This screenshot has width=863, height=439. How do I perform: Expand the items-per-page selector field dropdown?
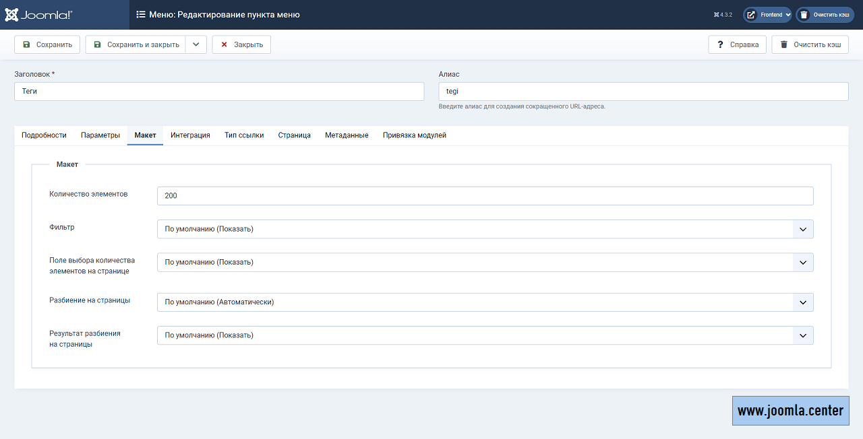485,262
